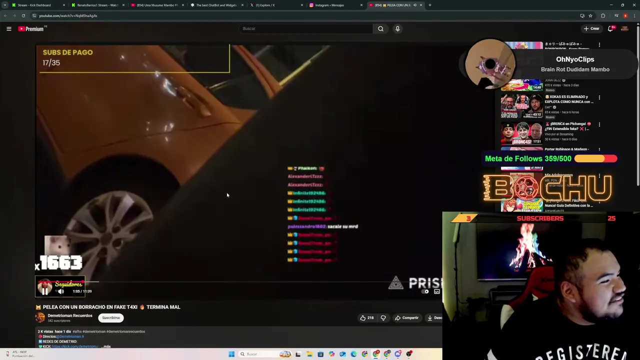Open Microsoft Edge from the taskbar

353,354
